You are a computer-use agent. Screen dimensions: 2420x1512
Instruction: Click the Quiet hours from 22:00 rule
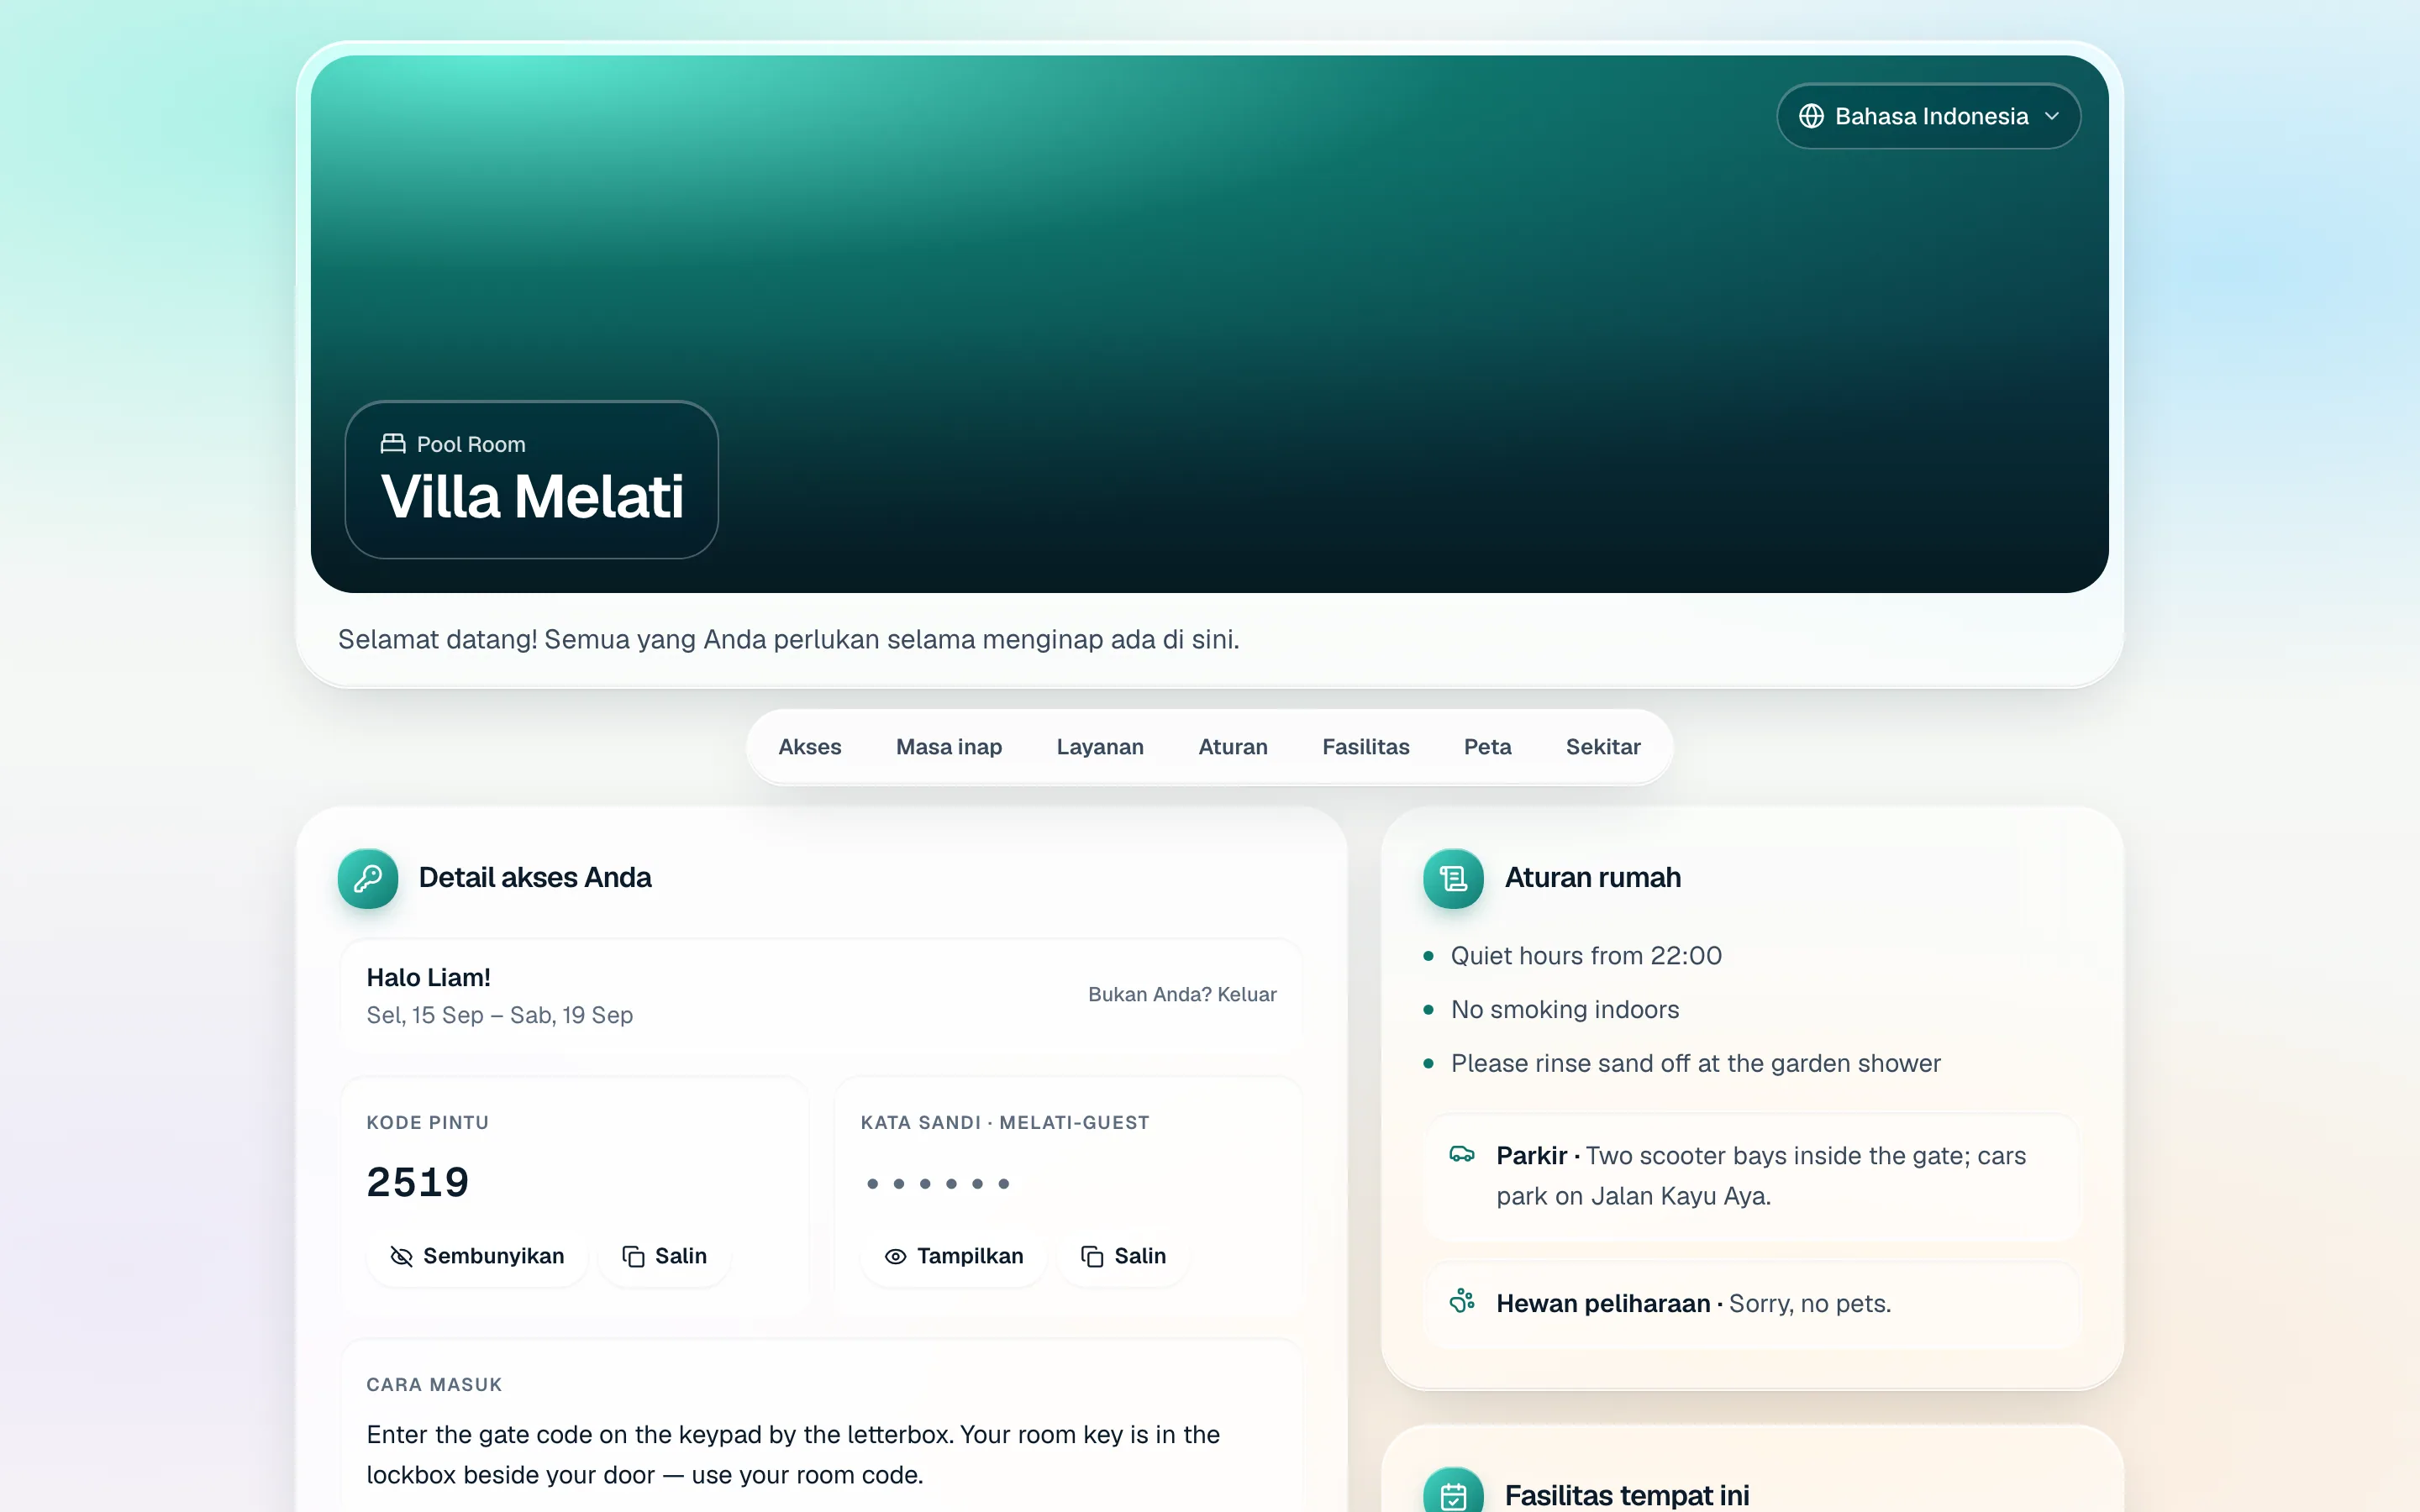[x=1586, y=956]
